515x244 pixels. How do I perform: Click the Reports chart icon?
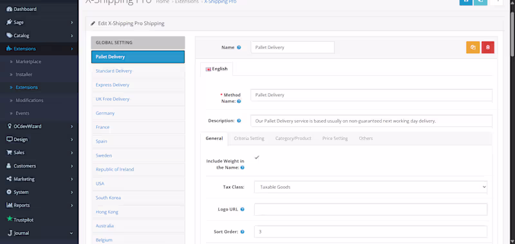pos(10,205)
